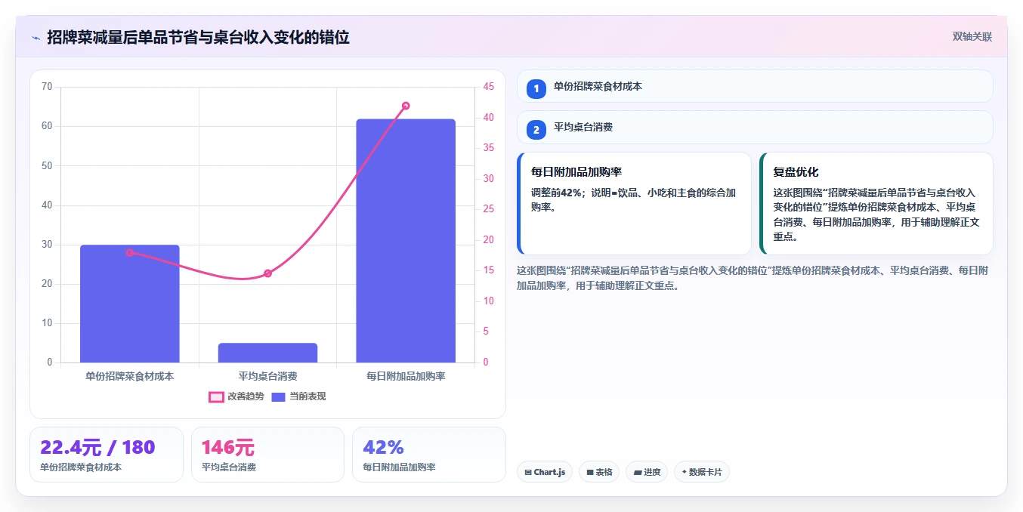This screenshot has width=1023, height=512.
Task: Open list item 2 平均桌台消费
Action: 755,128
